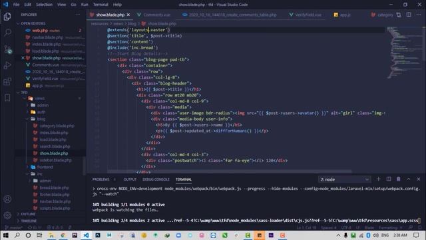Close show.blade.php in Open Editors list
Screen dimensions: 426x240
23,58
